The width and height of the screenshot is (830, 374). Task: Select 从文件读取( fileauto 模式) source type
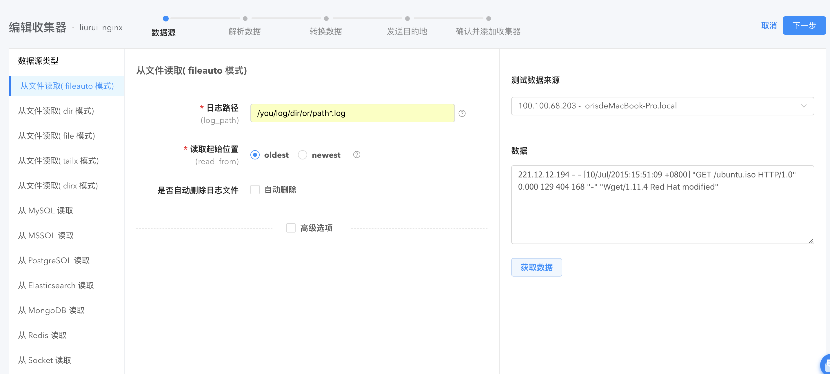click(66, 86)
